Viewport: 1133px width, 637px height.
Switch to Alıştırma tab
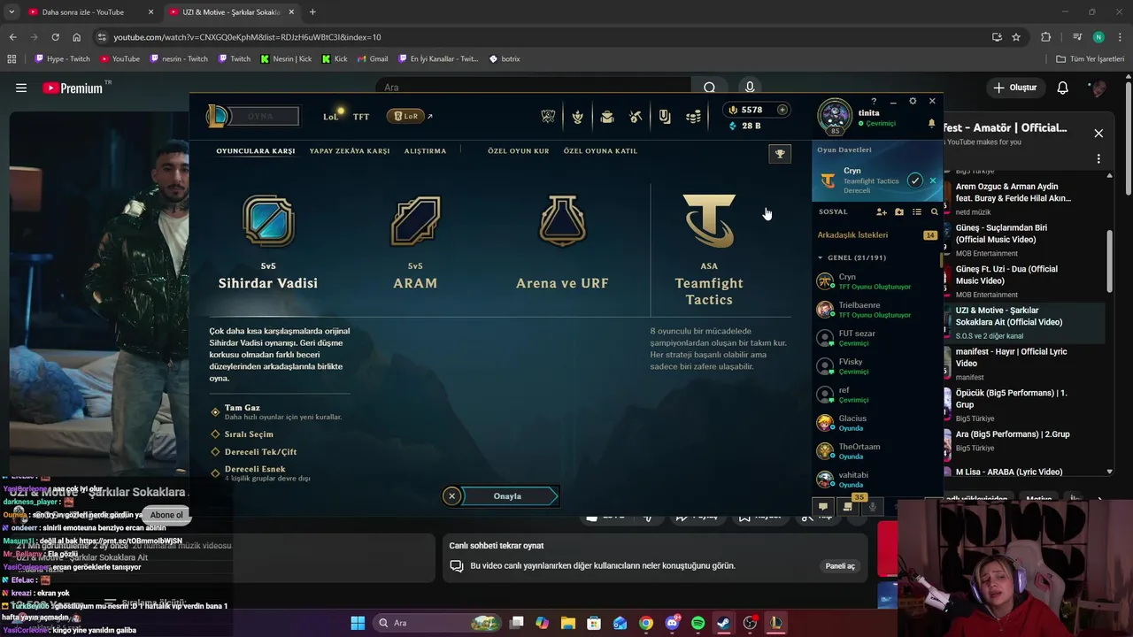(425, 151)
